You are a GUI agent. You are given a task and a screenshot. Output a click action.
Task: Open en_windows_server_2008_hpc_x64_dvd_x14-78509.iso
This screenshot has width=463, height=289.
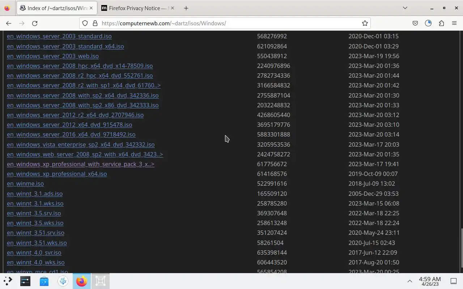80,66
